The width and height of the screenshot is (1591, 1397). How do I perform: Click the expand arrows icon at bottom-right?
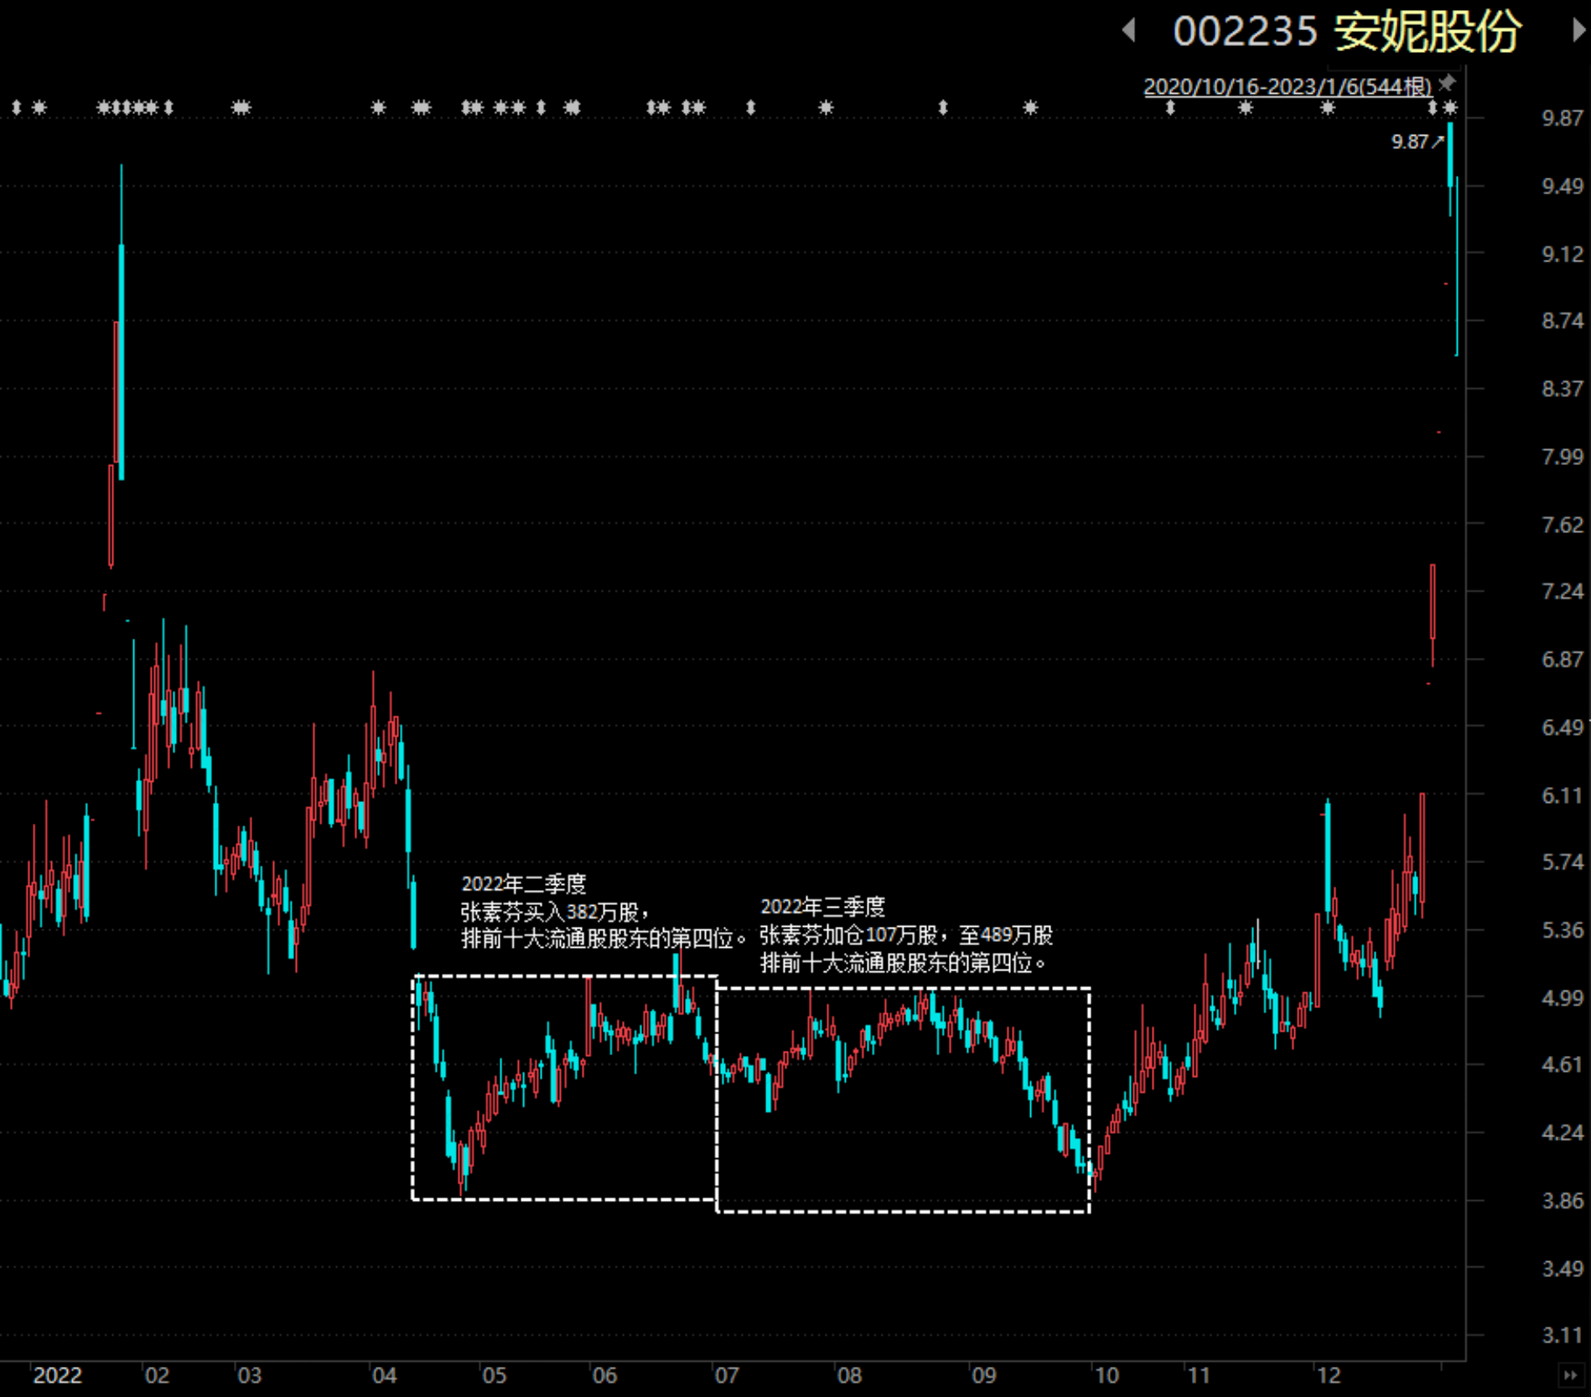[1570, 1375]
